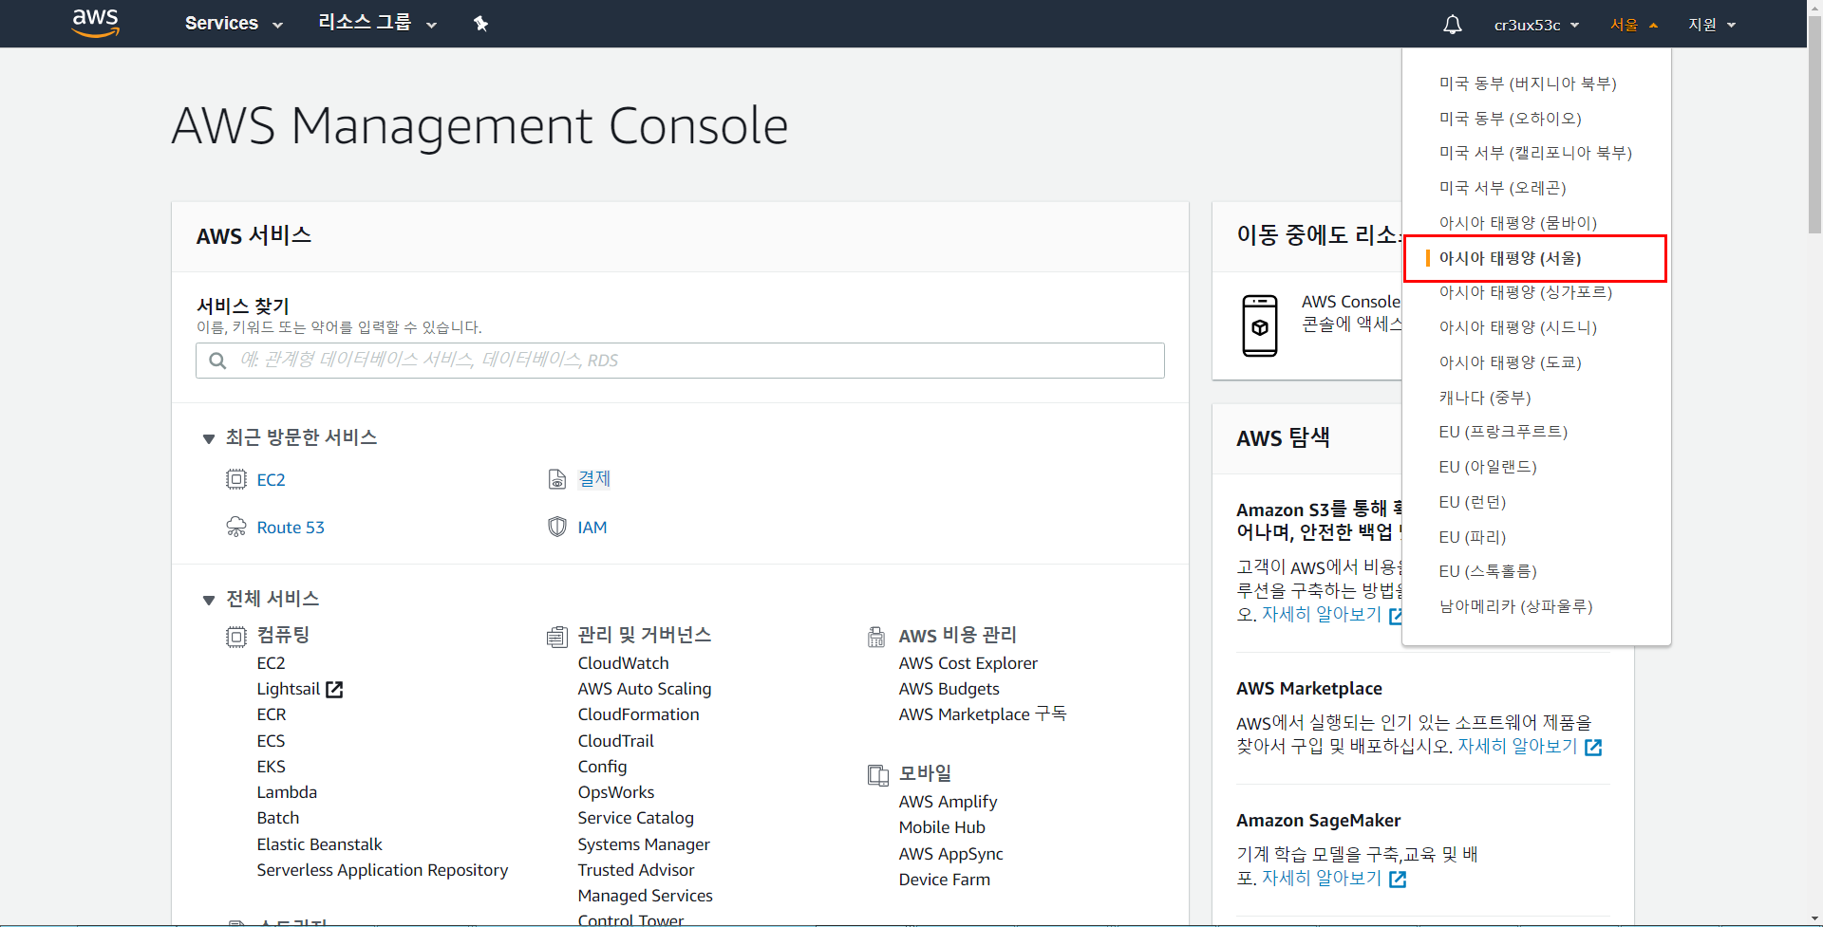Open the AWS Auto Scaling link
Screen dimensions: 1823x927
(x=644, y=689)
